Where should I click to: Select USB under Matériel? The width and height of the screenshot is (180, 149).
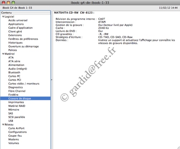[11, 121]
